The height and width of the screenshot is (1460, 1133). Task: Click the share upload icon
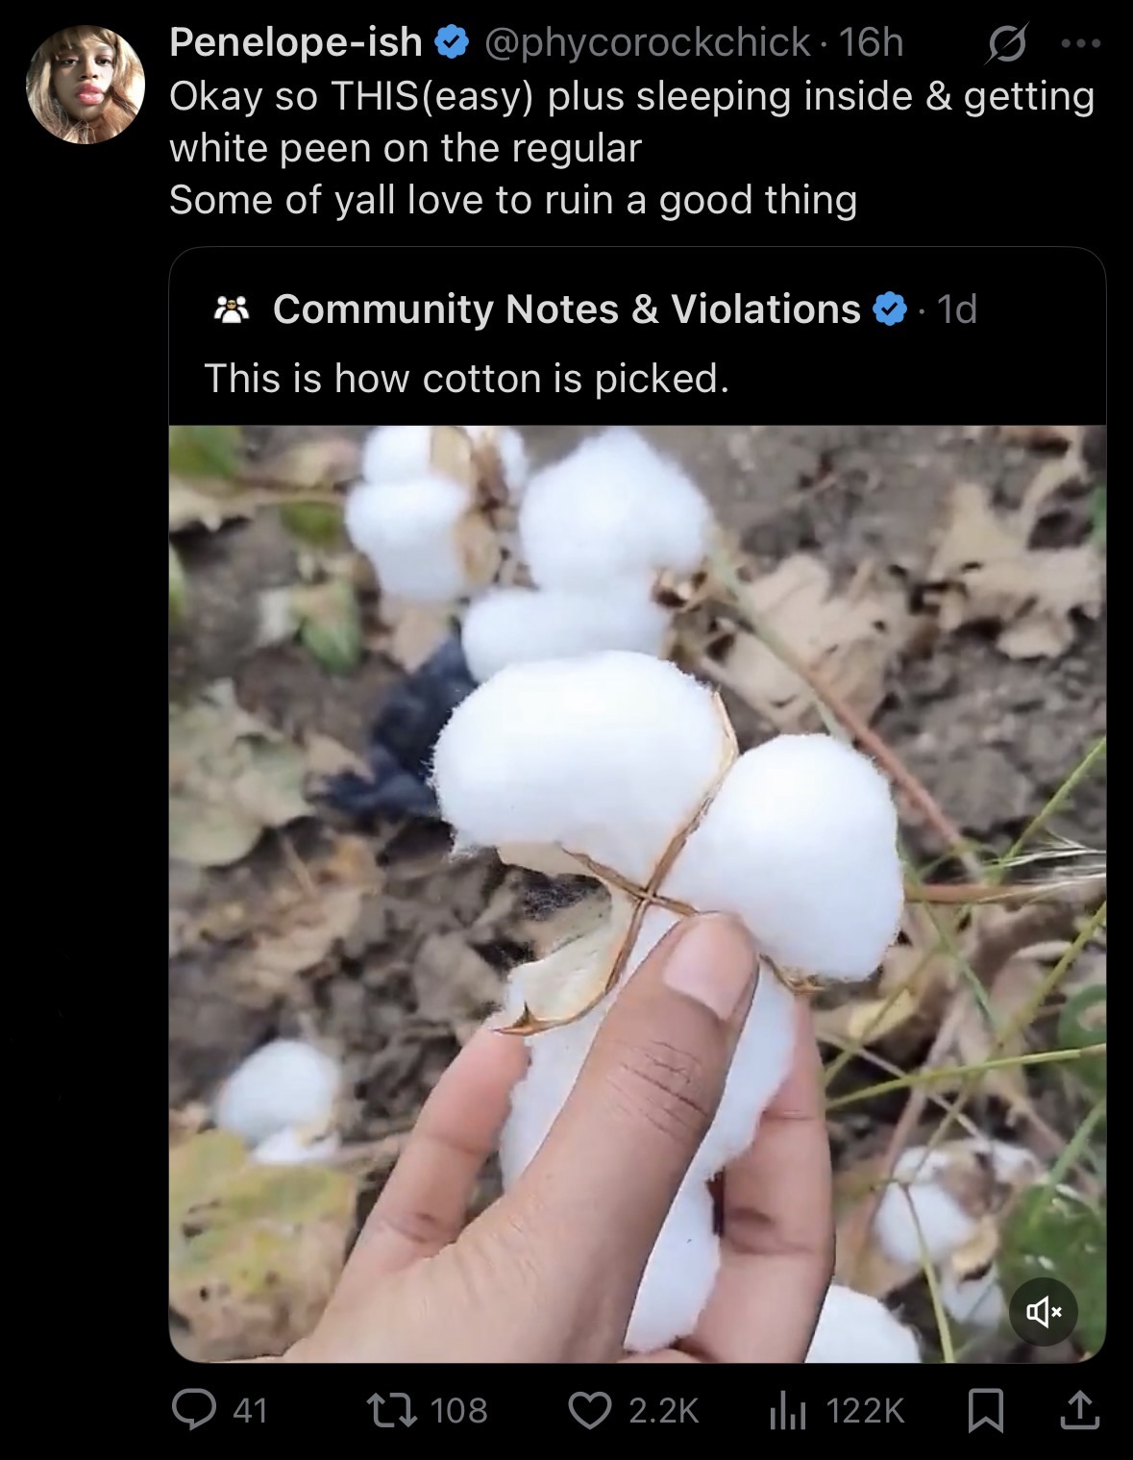1077,1410
